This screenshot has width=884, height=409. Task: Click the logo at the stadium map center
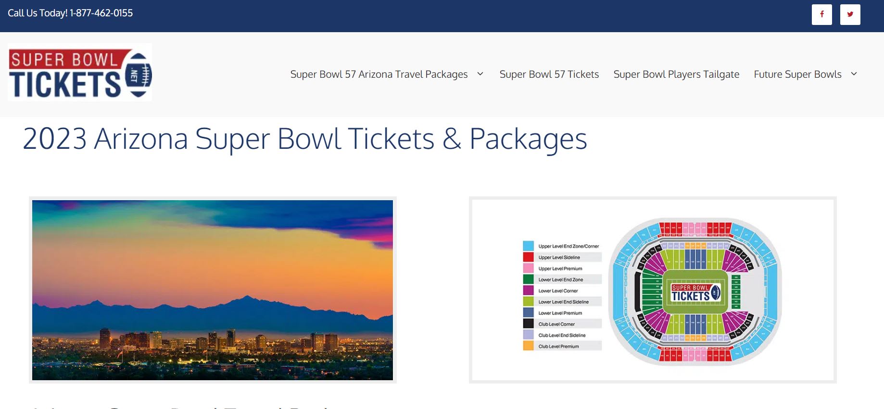(x=695, y=293)
